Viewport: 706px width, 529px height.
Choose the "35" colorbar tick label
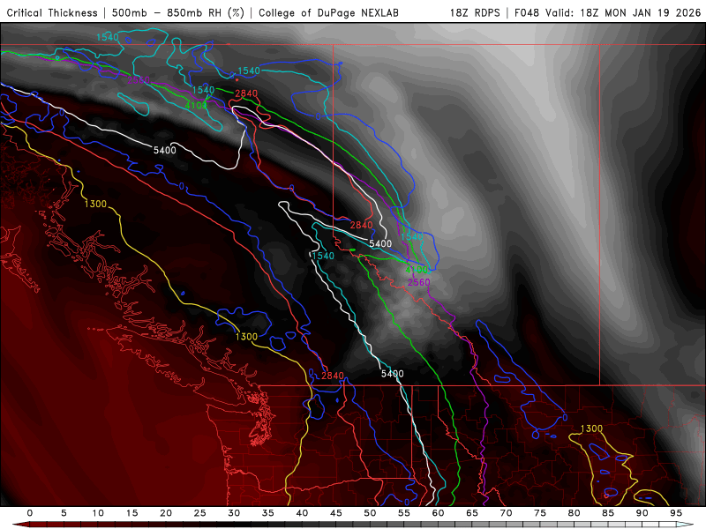tap(268, 513)
